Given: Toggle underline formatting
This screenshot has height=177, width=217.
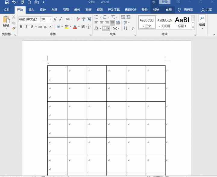Looking at the screenshot, I should tap(32, 27).
